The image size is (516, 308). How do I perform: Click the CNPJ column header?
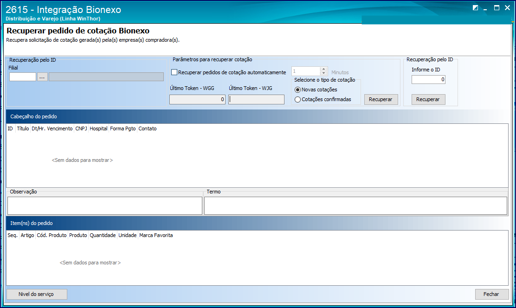point(81,128)
